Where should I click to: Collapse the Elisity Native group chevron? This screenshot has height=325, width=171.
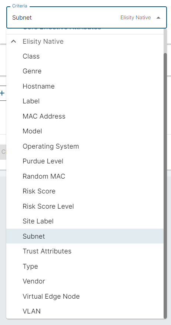pyautogui.click(x=13, y=42)
